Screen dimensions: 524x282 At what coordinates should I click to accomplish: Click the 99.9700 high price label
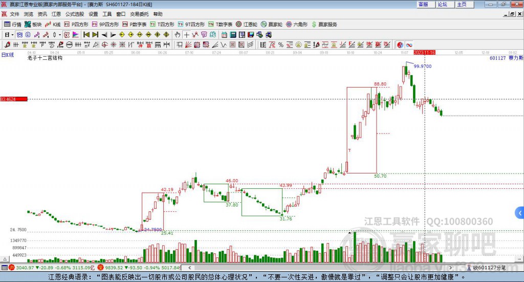(422, 66)
